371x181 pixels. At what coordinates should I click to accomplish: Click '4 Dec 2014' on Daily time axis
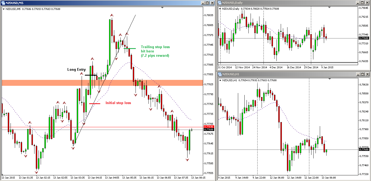(276, 67)
